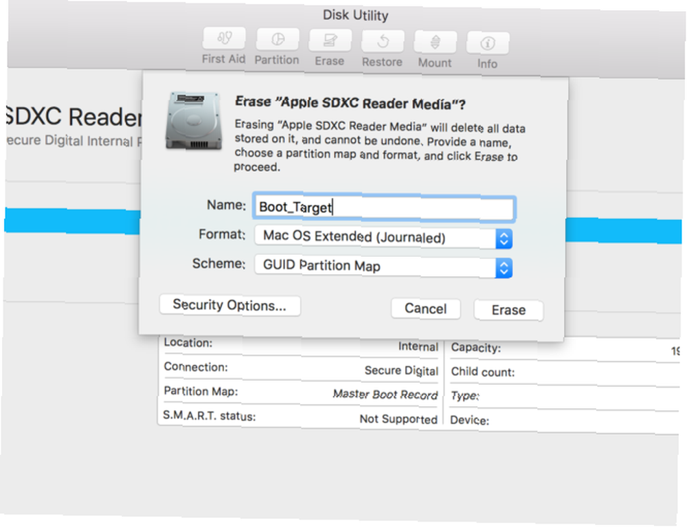This screenshot has height=527, width=687.
Task: Confirm with the Erase button
Action: click(508, 310)
